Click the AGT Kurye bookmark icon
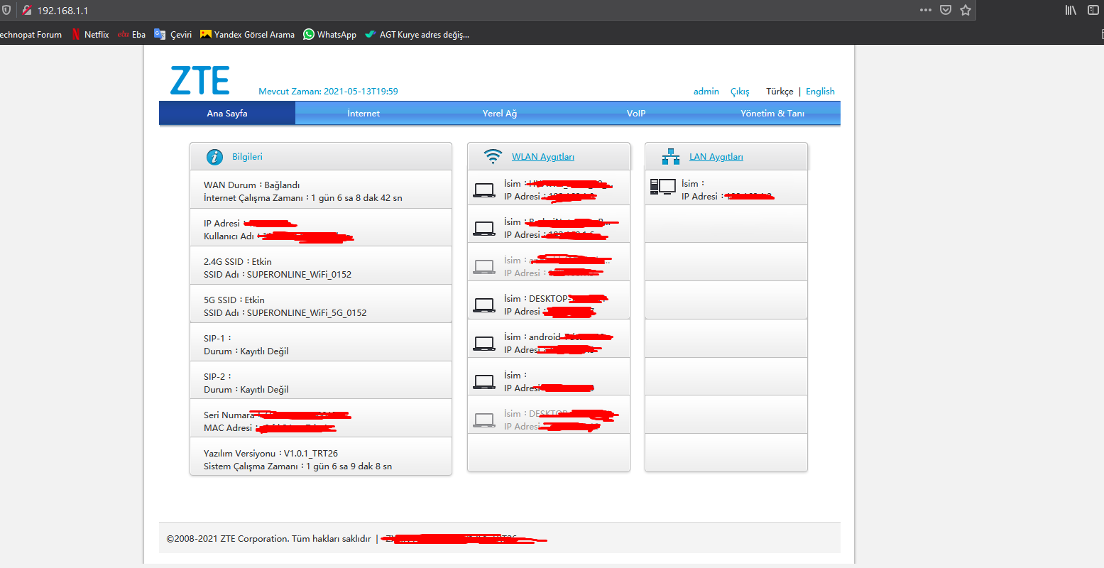Viewport: 1104px width, 568px height. [370, 34]
